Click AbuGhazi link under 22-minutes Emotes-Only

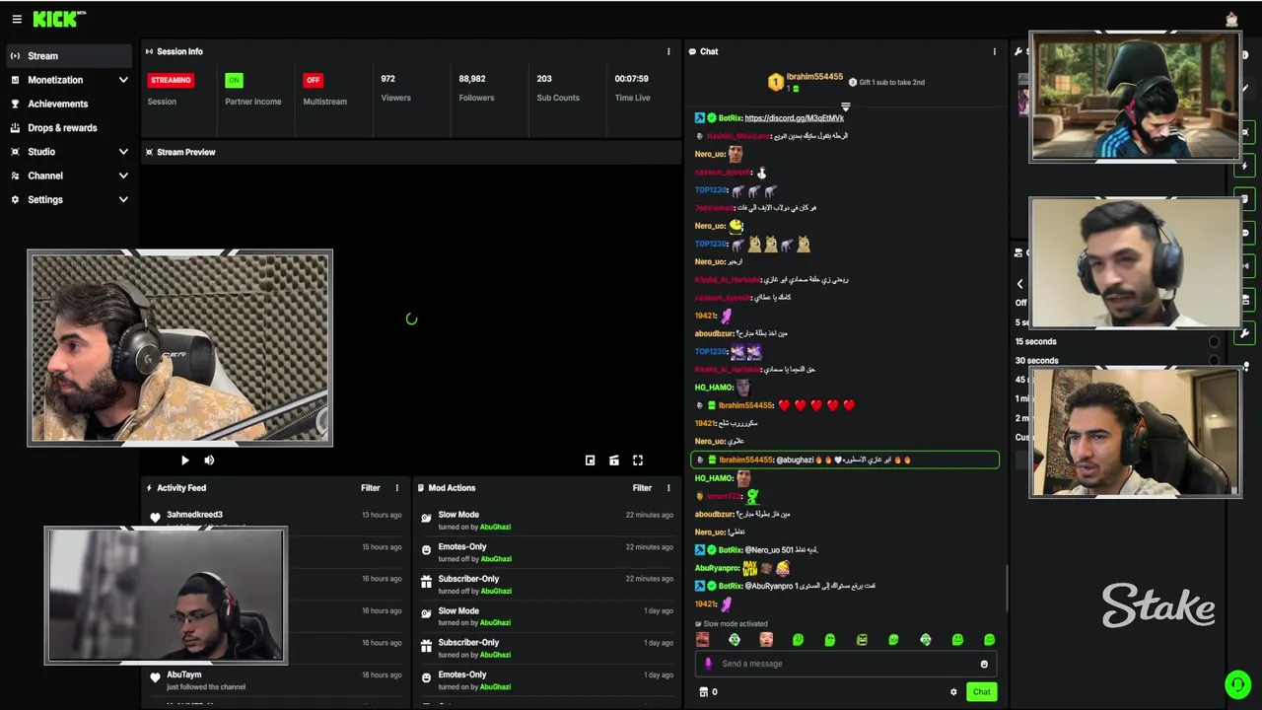point(495,559)
